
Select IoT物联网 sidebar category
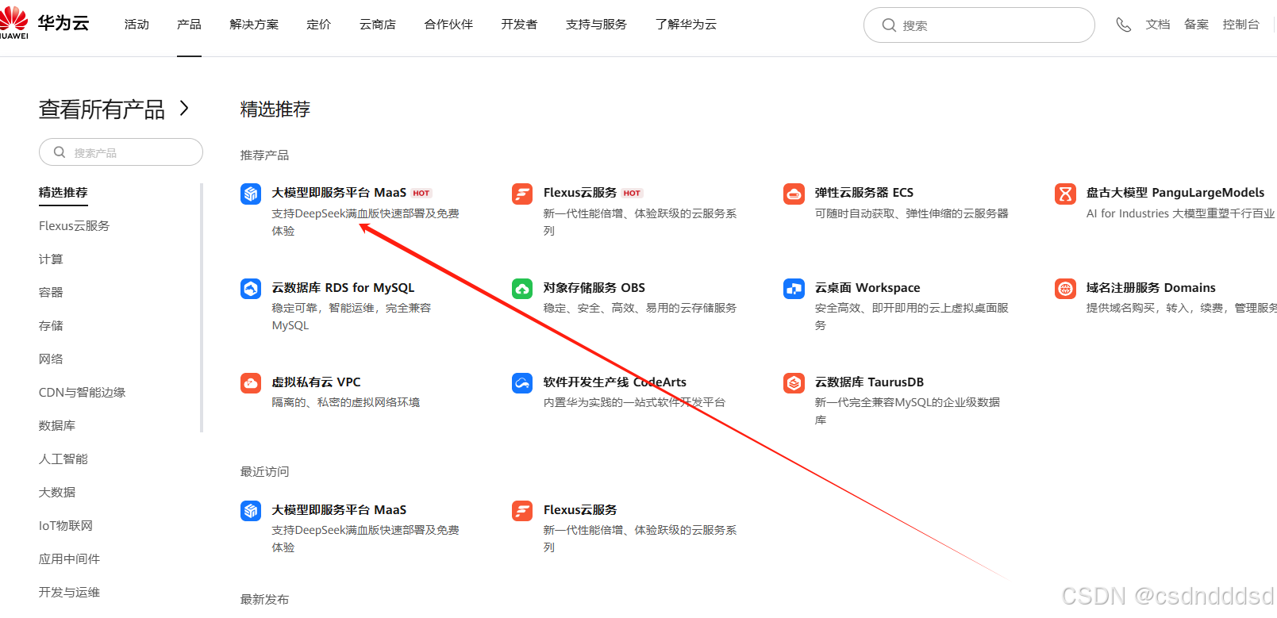[x=66, y=526]
